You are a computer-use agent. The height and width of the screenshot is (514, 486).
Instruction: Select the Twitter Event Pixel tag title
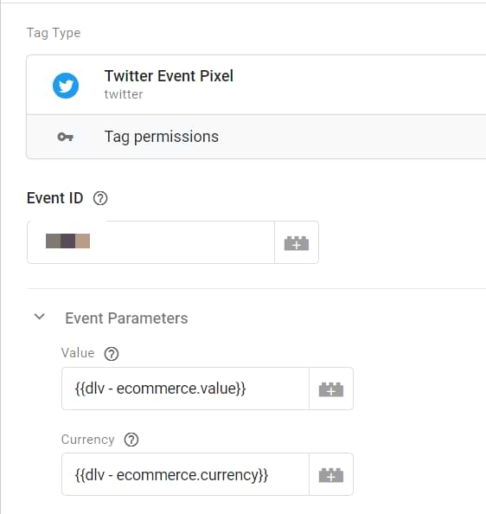click(169, 76)
